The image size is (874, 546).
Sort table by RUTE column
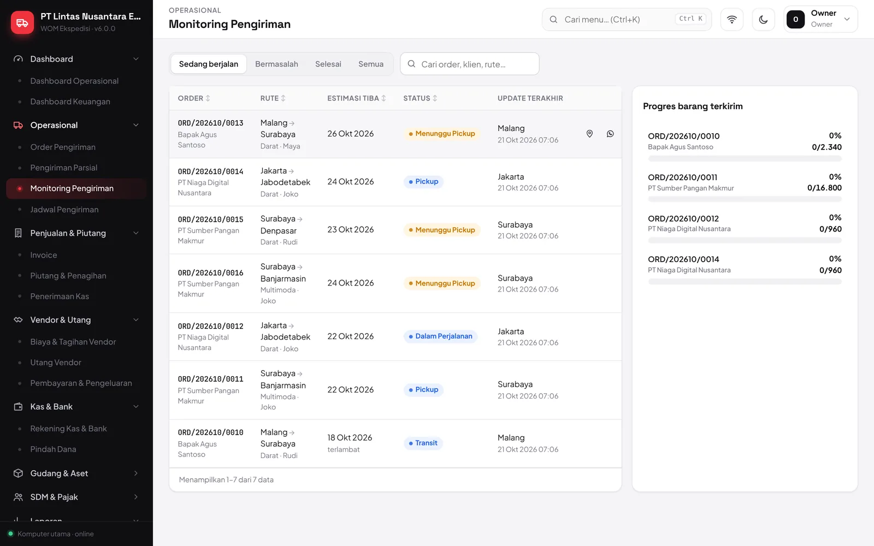[273, 98]
